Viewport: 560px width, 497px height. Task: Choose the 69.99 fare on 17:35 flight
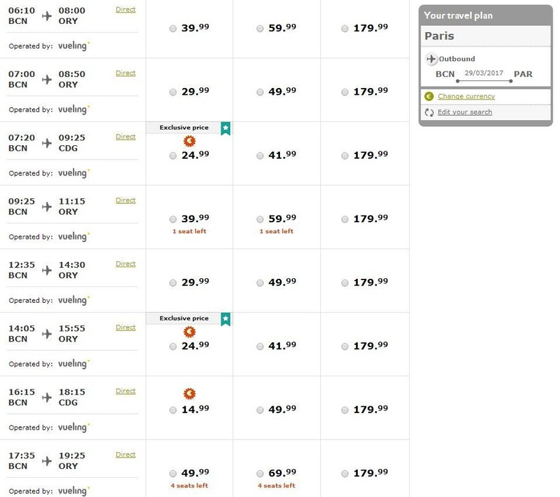(260, 474)
